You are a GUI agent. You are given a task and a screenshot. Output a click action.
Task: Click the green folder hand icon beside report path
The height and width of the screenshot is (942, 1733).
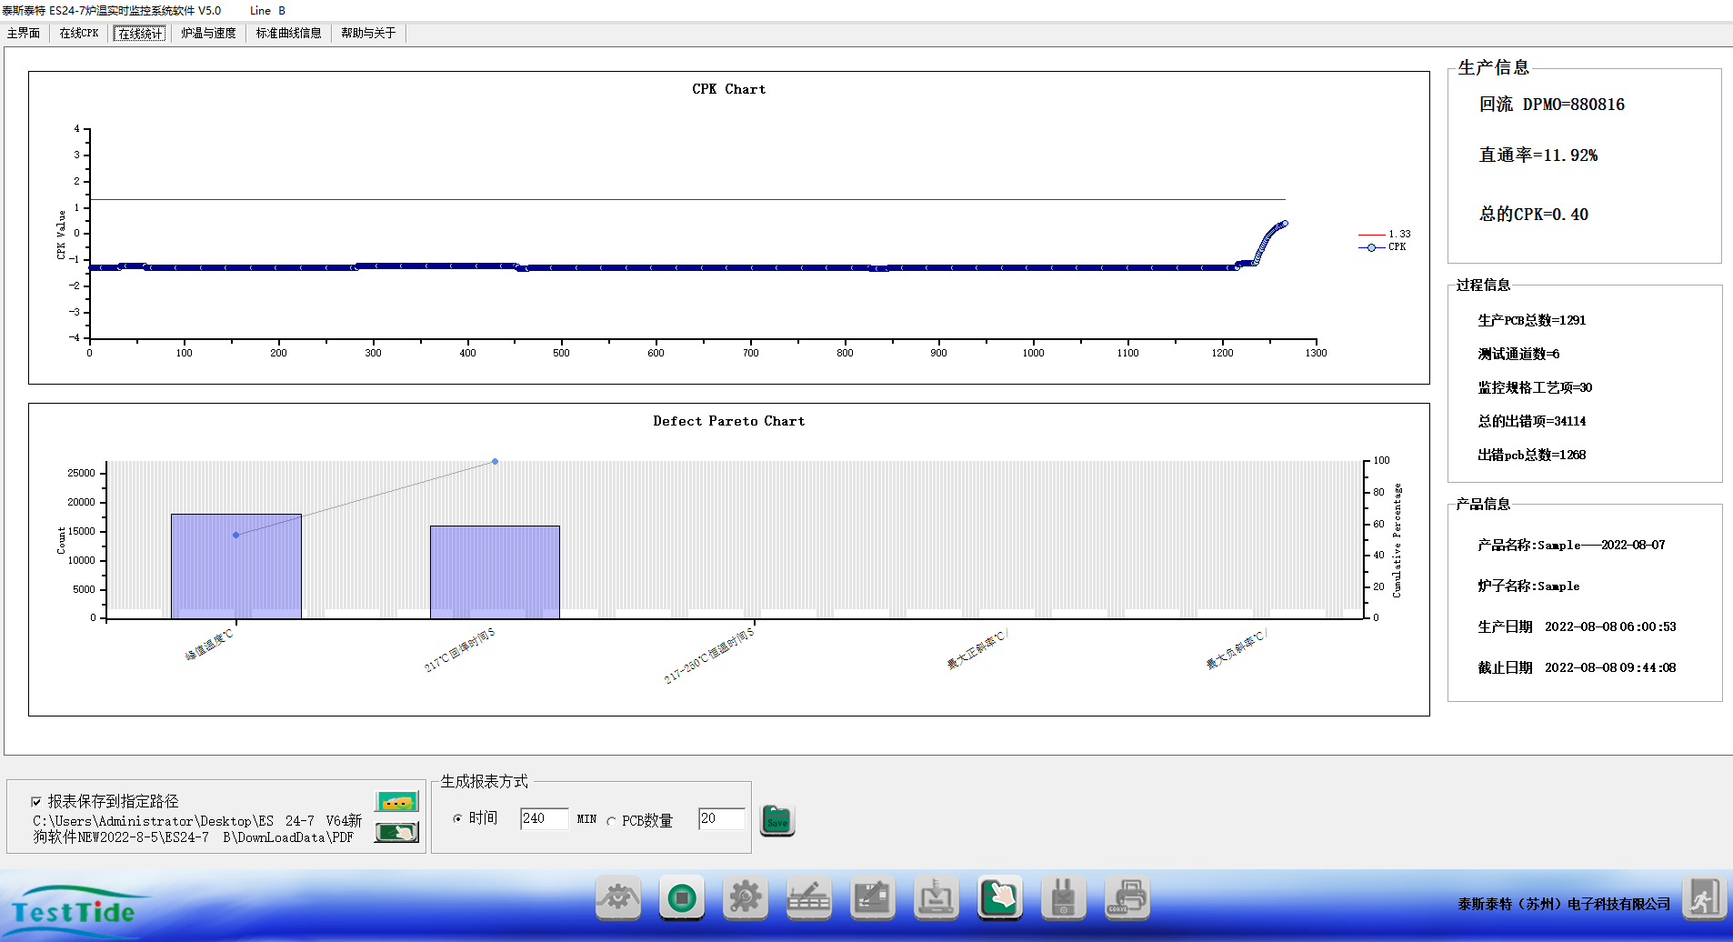click(x=396, y=832)
